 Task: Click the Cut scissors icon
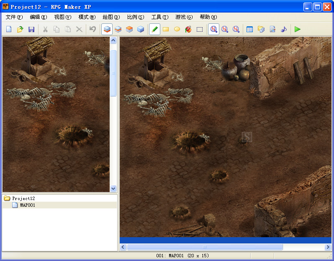[45, 29]
